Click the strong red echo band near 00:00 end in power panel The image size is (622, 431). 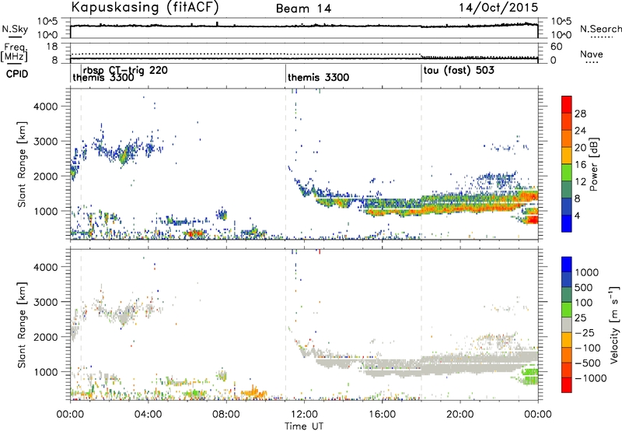pos(530,219)
